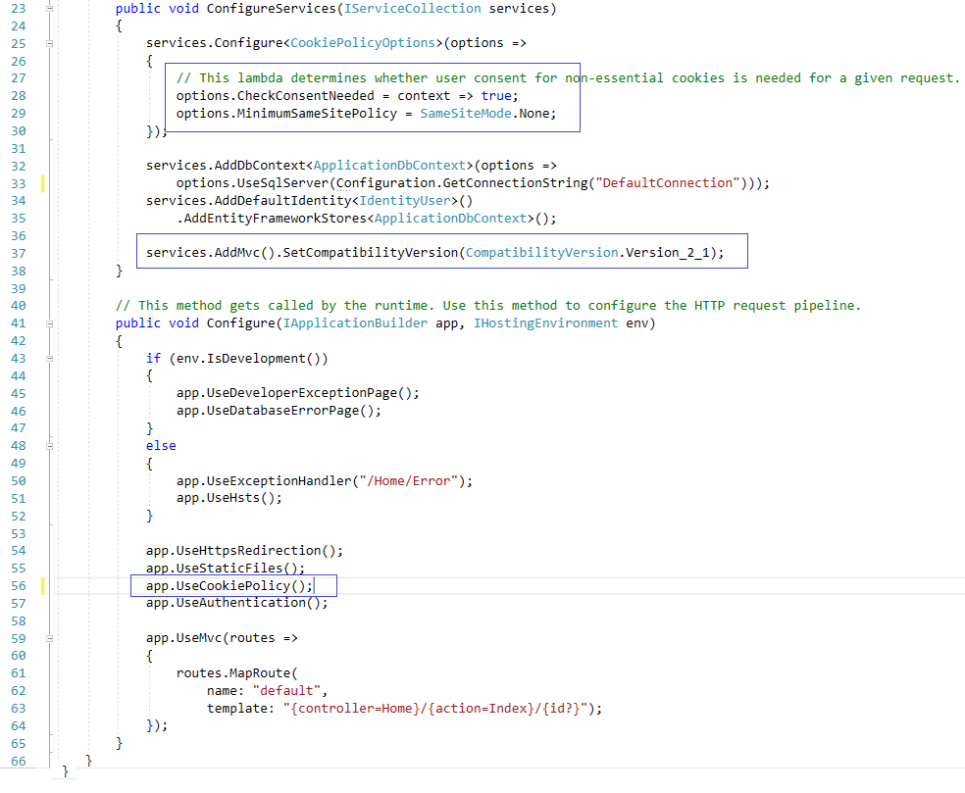965x793 pixels.
Task: Click CompatibilityVersion type in AddMvc line
Action: point(541,253)
